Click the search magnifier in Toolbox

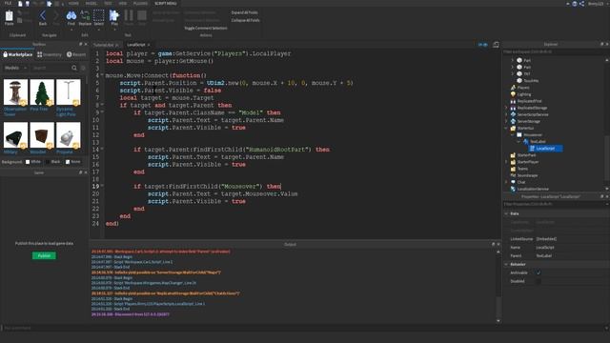click(74, 68)
